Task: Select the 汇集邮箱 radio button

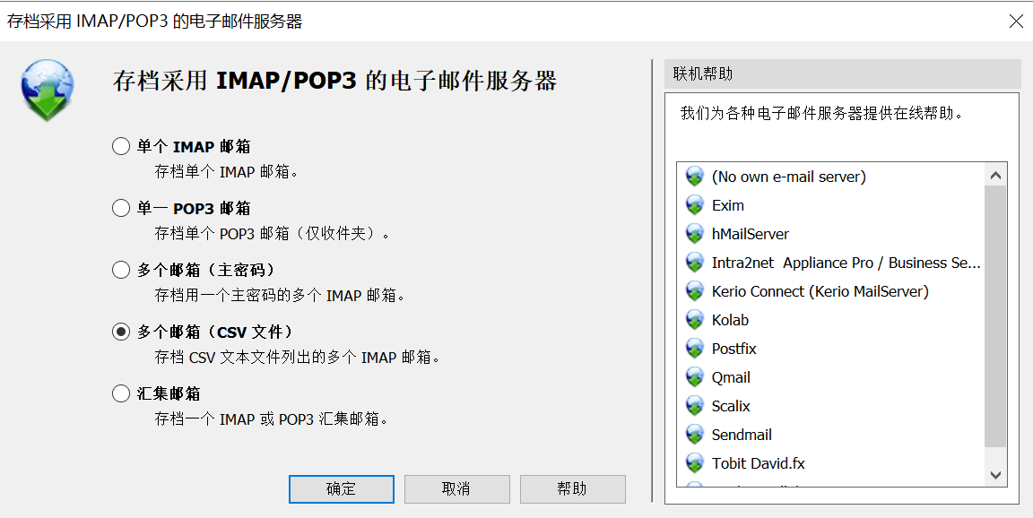Action: tap(120, 393)
